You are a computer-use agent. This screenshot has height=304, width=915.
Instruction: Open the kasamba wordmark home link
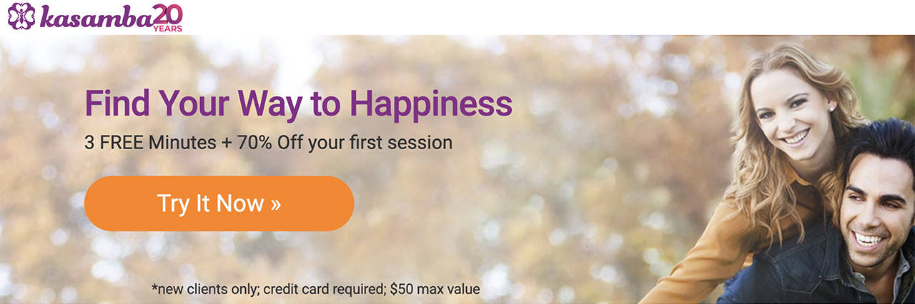[97, 17]
